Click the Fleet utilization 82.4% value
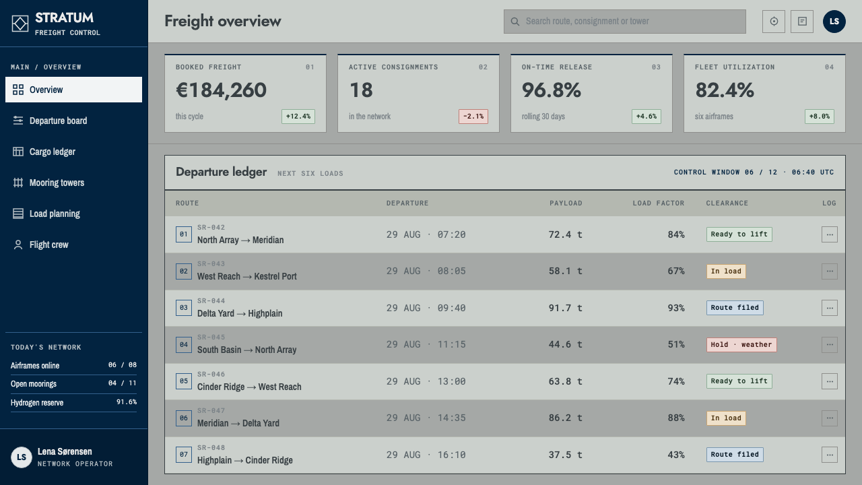Screen dimensions: 862x485 [725, 90]
